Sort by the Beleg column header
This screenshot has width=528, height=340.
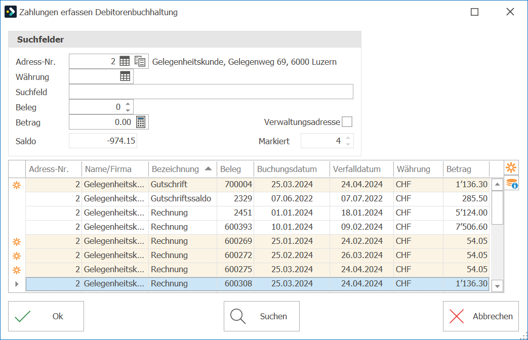pos(235,169)
